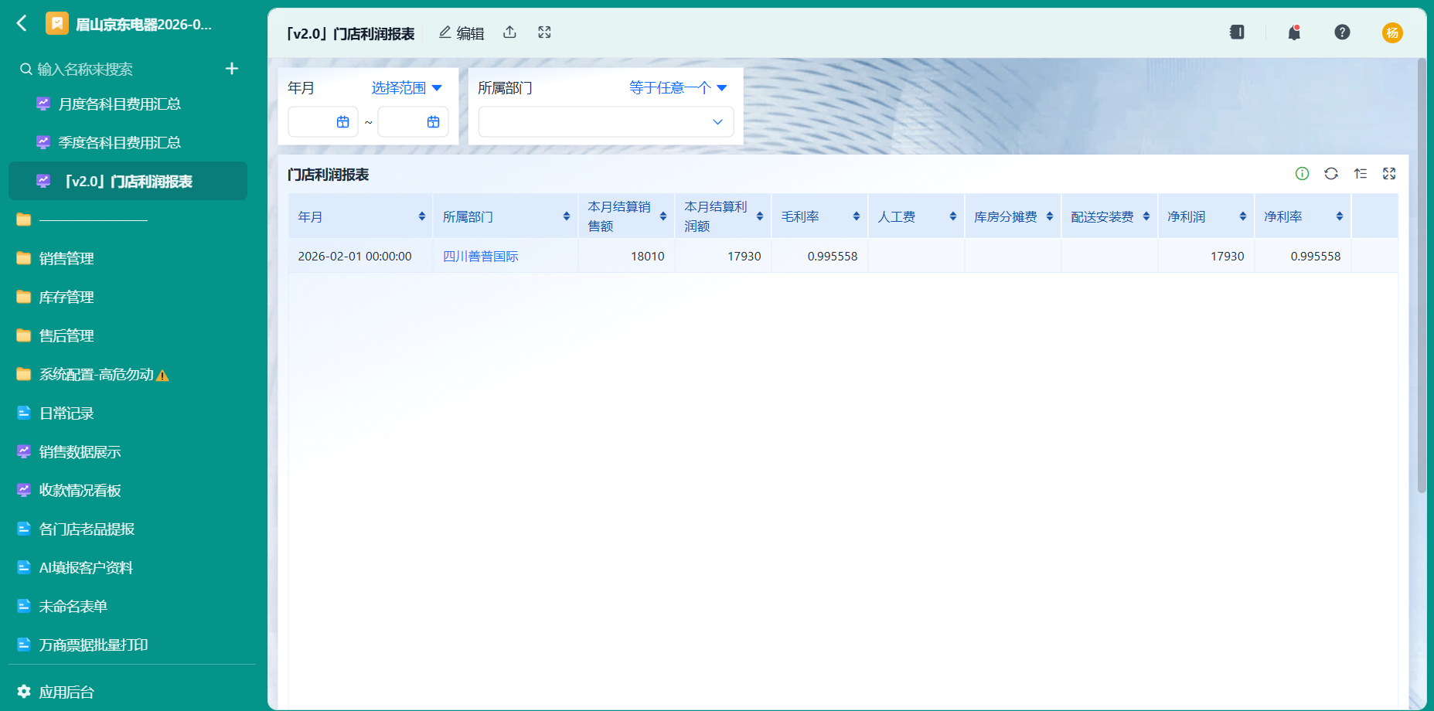Image resolution: width=1434 pixels, height=711 pixels.
Task: Open the 所属部门 select box
Action: [x=606, y=122]
